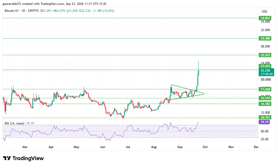Click the 25.922 price level label
Viewport: 278px width, 166px height.
click(265, 55)
